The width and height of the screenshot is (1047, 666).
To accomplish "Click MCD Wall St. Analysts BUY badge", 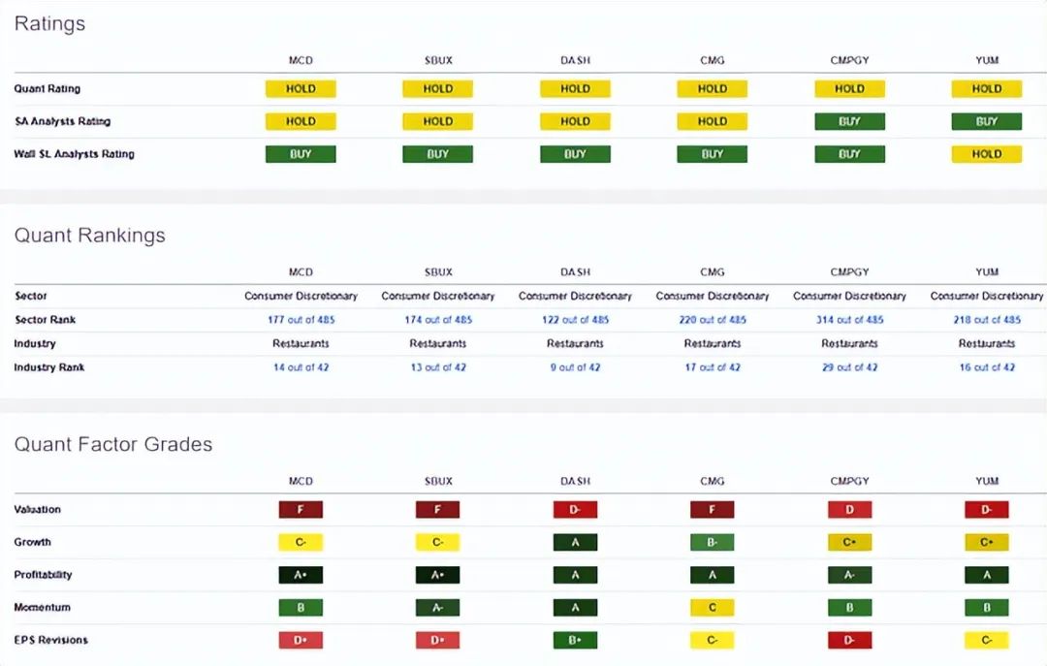I will pos(301,154).
